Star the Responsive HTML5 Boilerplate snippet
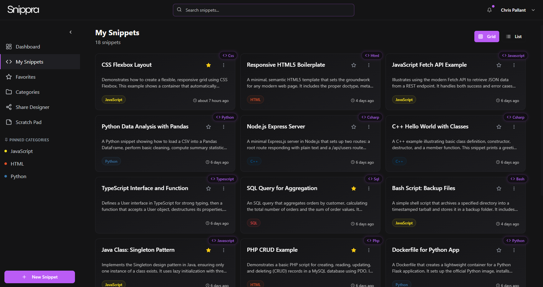543x287 pixels. [x=354, y=65]
